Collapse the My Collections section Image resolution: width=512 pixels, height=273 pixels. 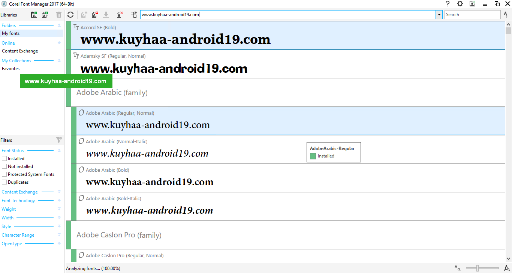tap(59, 61)
